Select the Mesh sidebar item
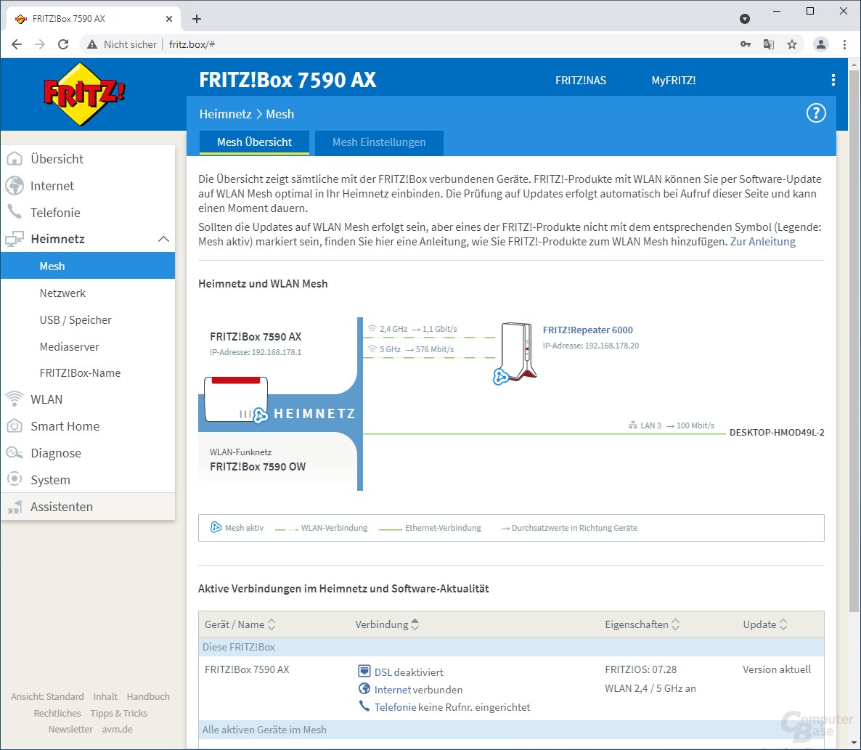Screen dimensions: 861x750 click(88, 266)
